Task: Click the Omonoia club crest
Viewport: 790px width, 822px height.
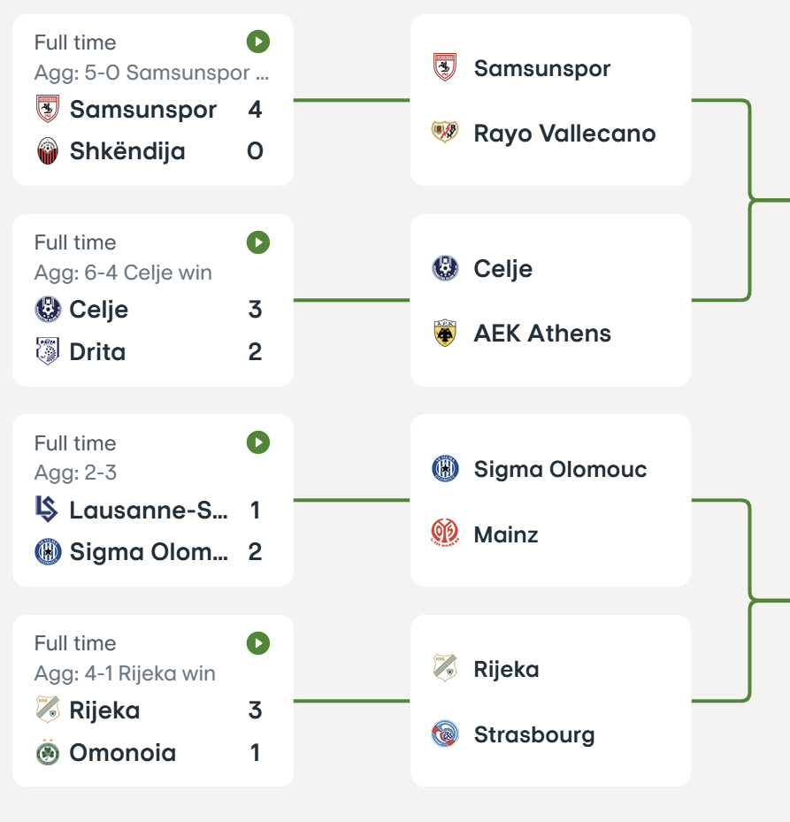Action: (47, 753)
